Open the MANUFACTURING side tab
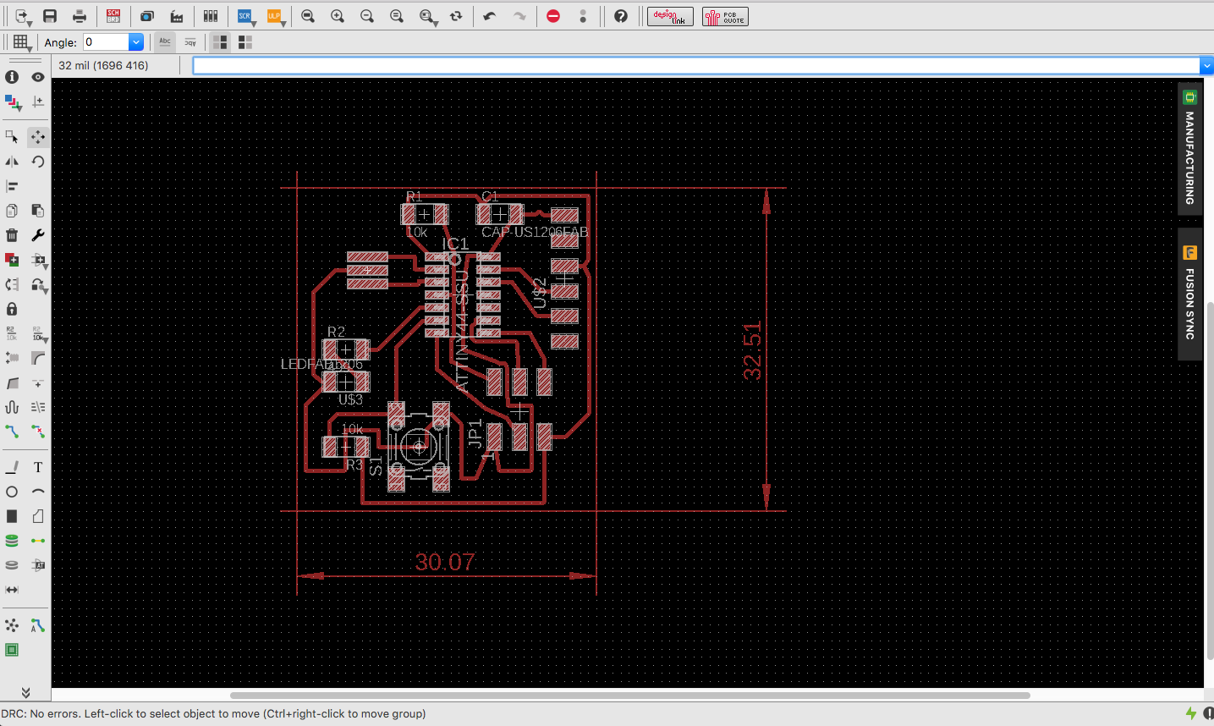Screen dimensions: 1214x726 pyautogui.click(x=1189, y=149)
